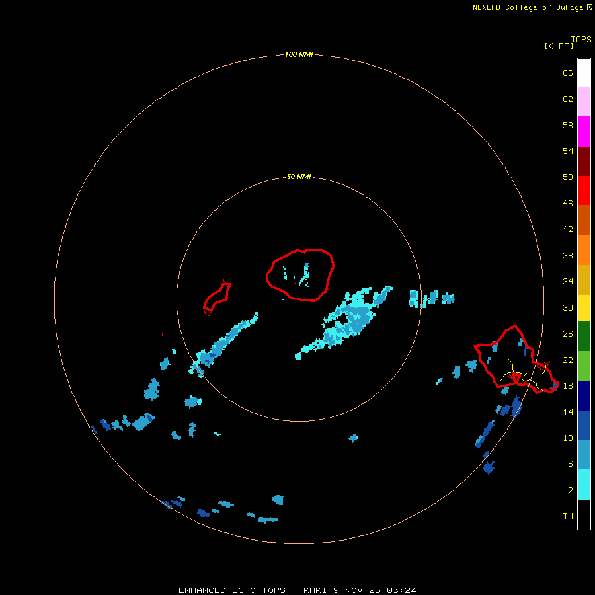Click the magenta legend swatch
This screenshot has width=595, height=595.
click(584, 132)
